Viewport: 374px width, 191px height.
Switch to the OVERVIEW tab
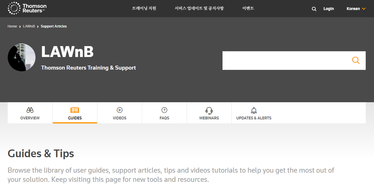click(30, 113)
